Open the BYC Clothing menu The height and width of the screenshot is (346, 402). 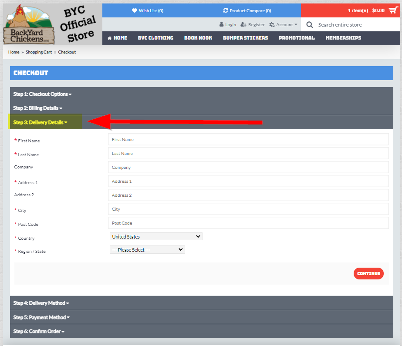155,38
